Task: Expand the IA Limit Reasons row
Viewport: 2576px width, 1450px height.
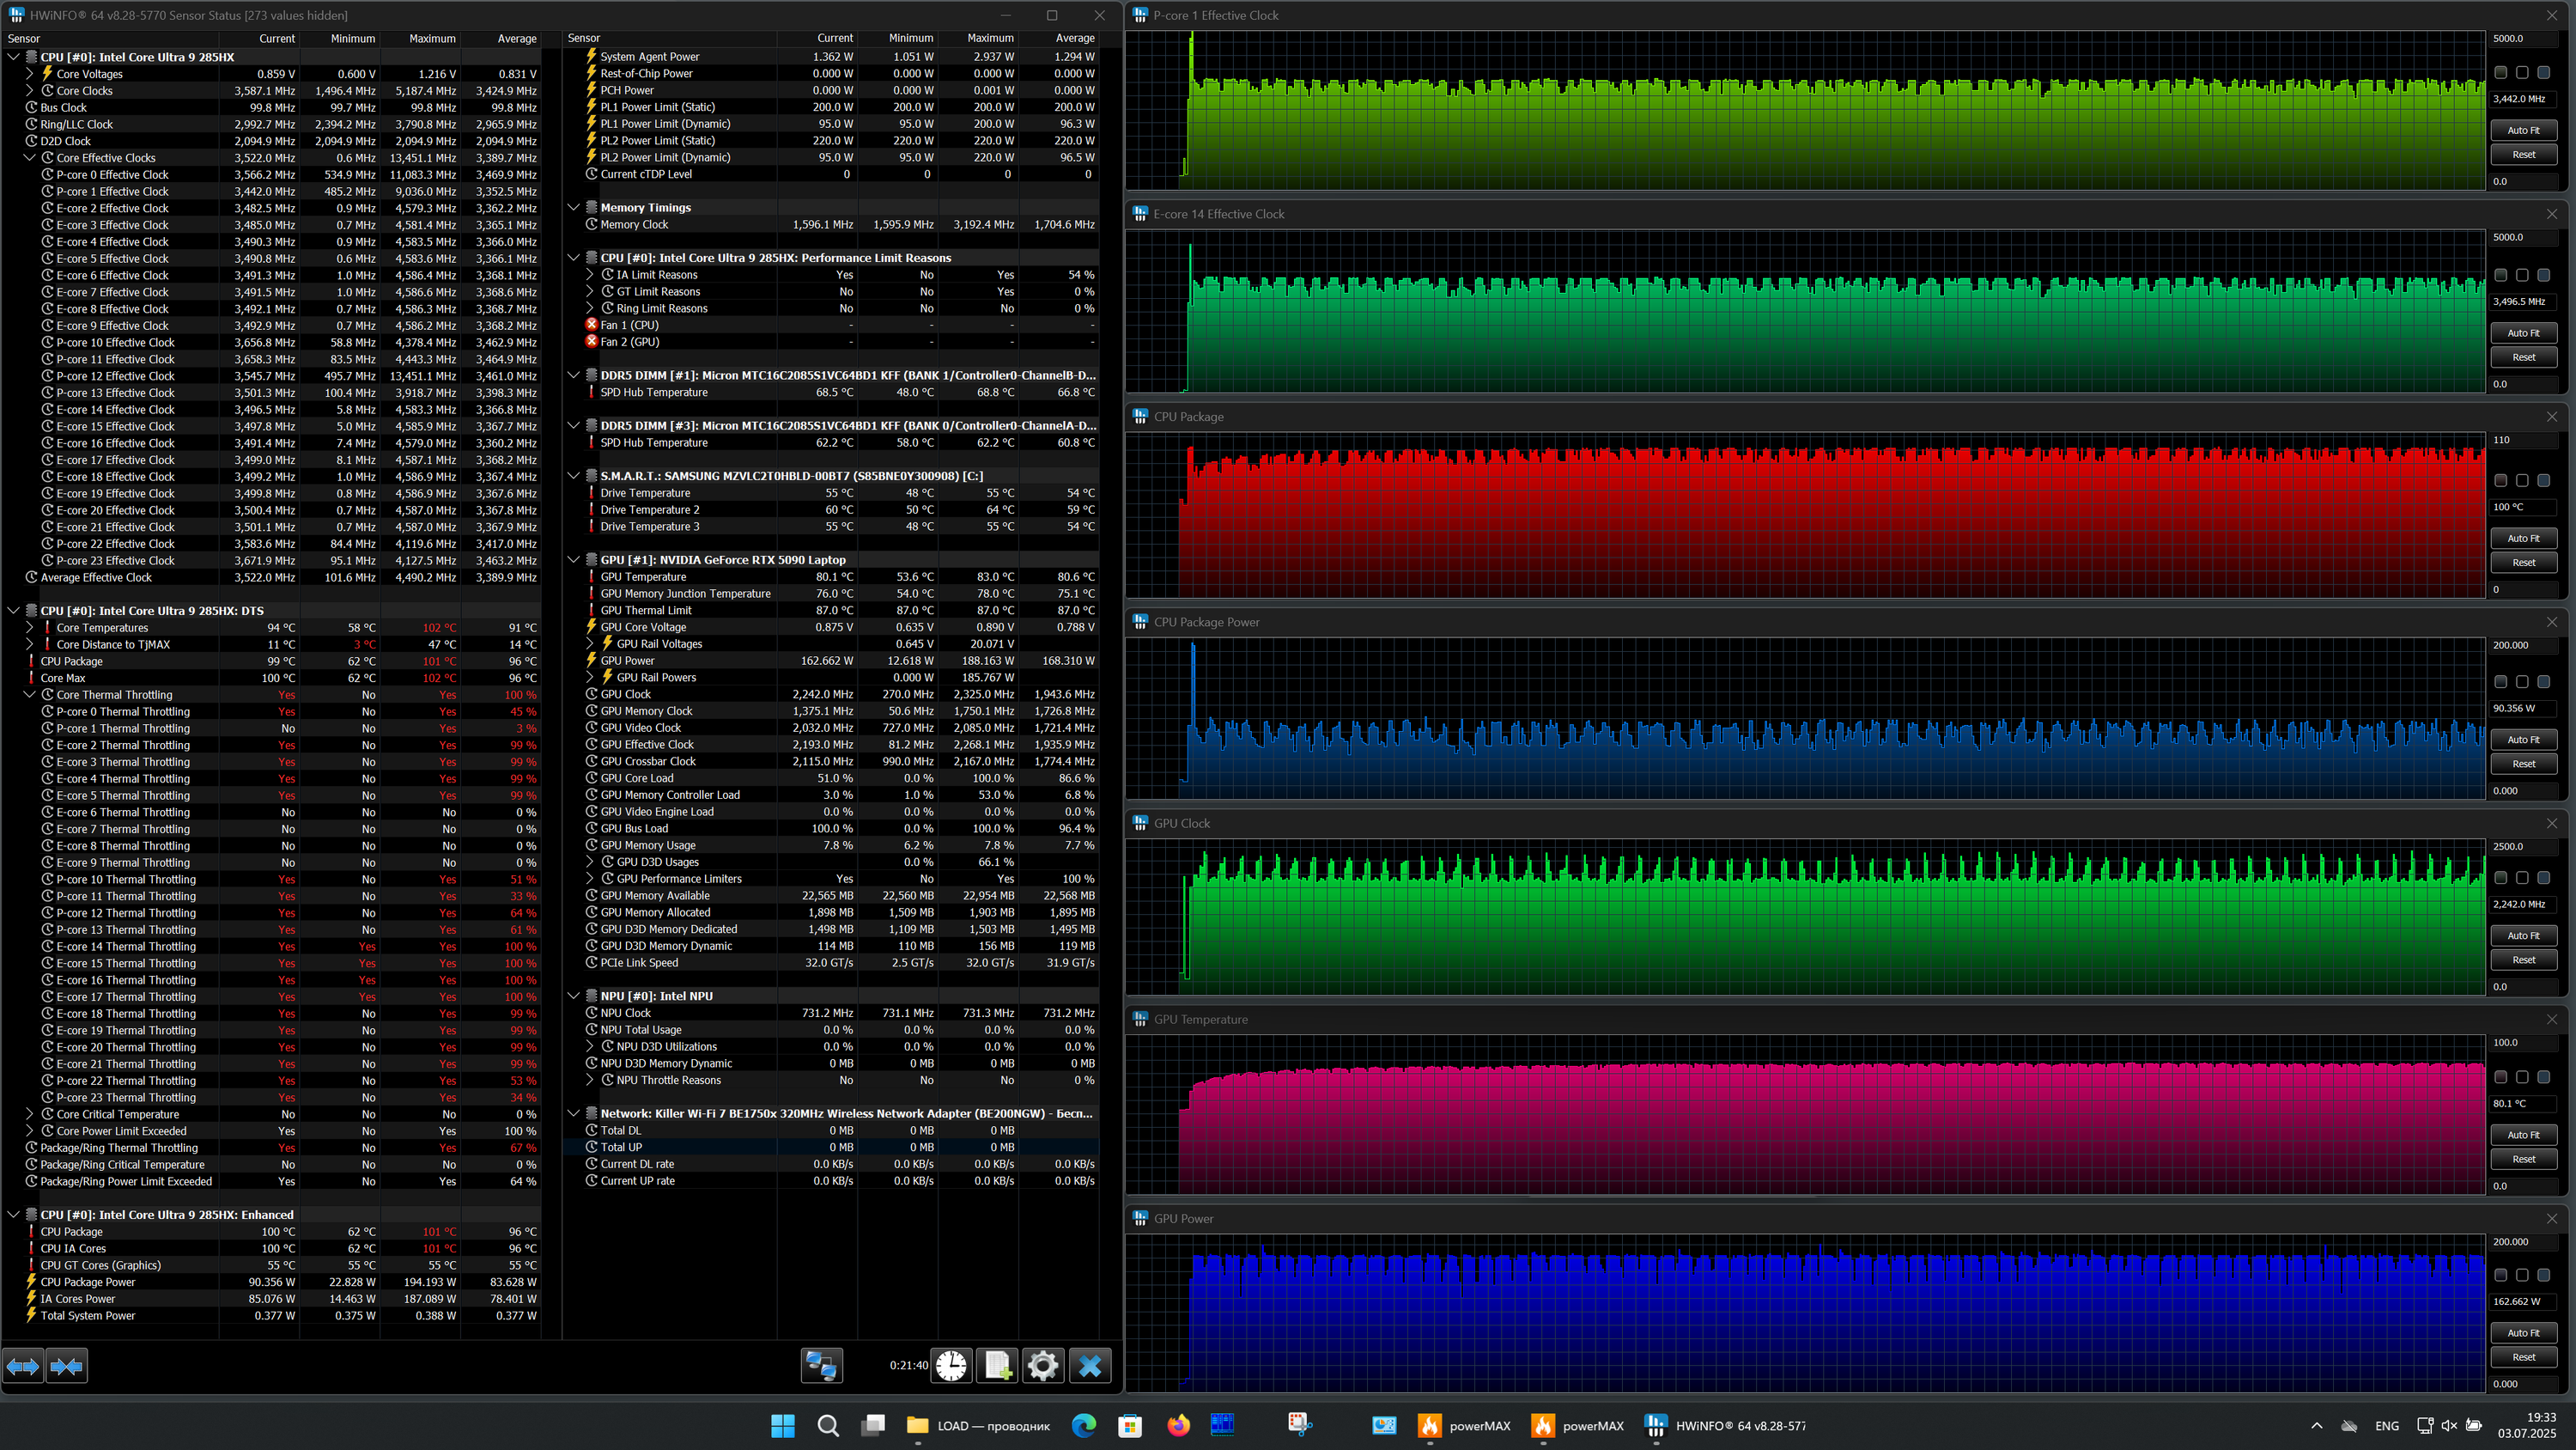Action: click(590, 275)
